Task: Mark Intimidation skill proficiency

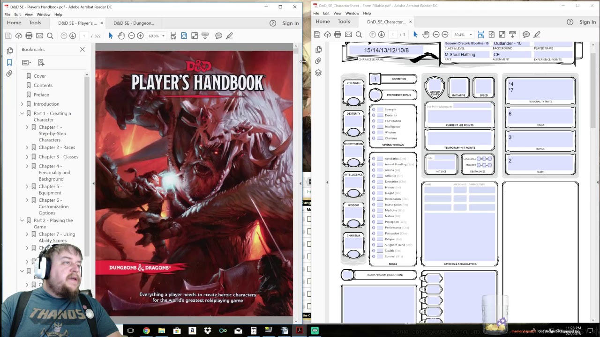Action: tap(374, 199)
